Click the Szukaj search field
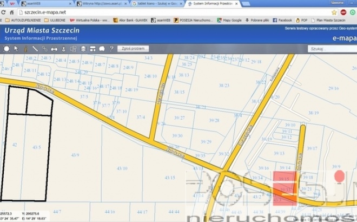Screen dimensions: 357x222 [333, 49]
